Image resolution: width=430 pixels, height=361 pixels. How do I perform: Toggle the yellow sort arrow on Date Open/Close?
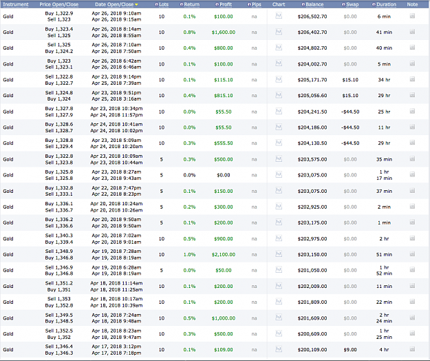point(137,5)
